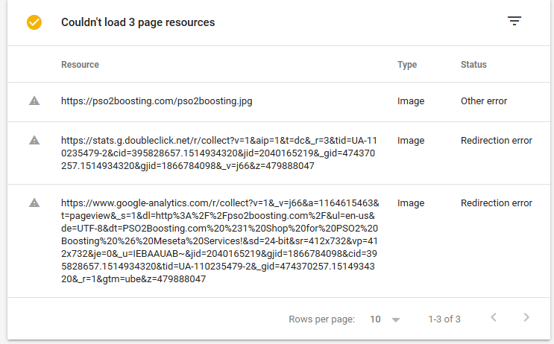Click the yellow checkmark status icon
This screenshot has height=344, width=554.
click(x=34, y=22)
